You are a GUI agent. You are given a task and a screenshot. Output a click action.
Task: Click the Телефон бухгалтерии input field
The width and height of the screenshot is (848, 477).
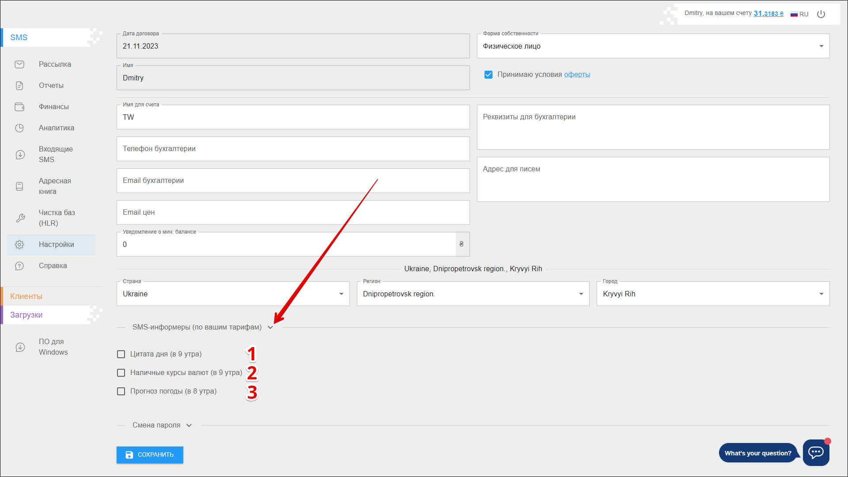click(293, 149)
